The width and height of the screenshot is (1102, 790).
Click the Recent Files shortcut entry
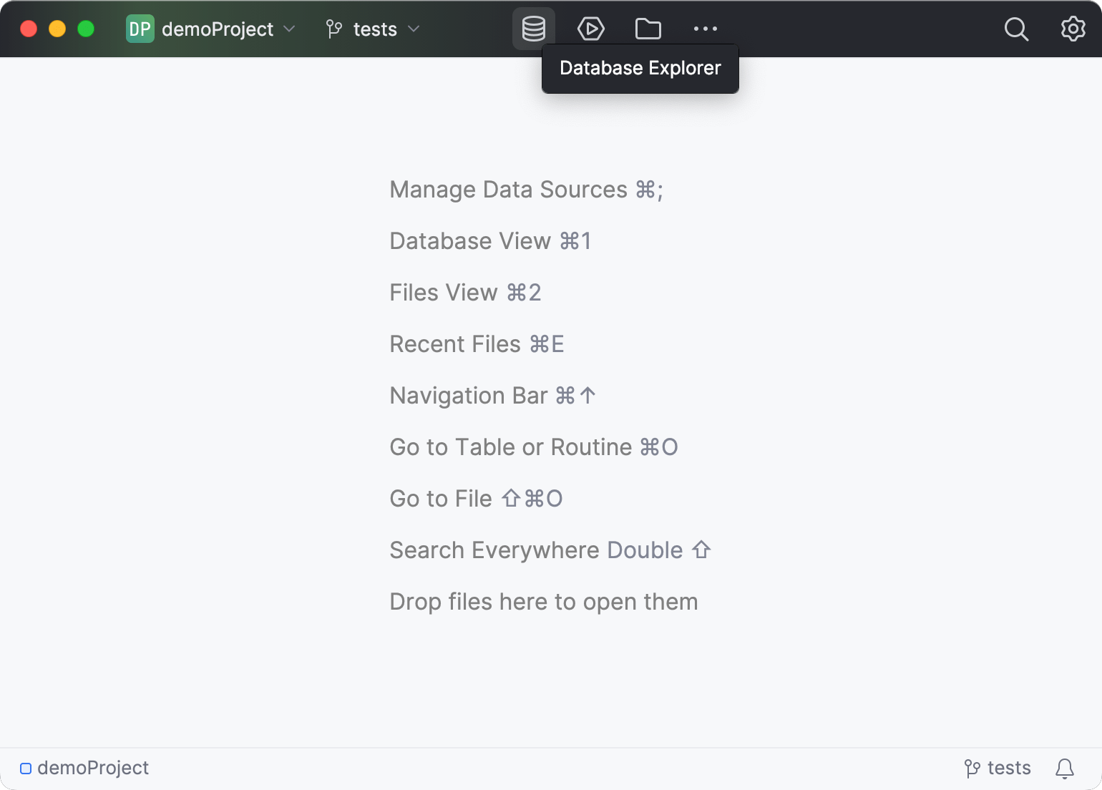[477, 344]
